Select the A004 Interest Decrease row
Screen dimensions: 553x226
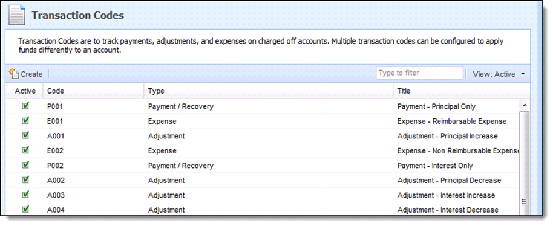pos(263,210)
